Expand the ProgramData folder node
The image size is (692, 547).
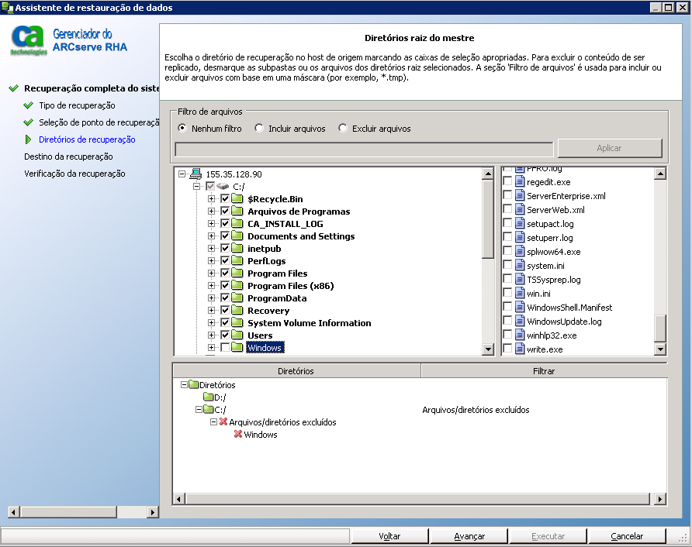point(211,298)
